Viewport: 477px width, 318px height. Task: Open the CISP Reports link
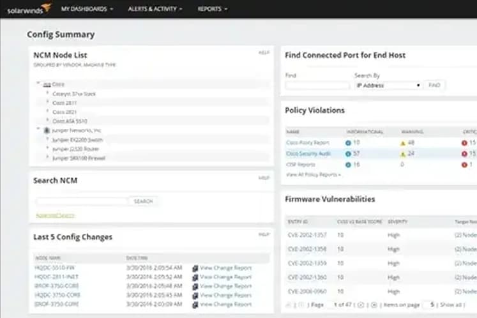[x=301, y=165]
